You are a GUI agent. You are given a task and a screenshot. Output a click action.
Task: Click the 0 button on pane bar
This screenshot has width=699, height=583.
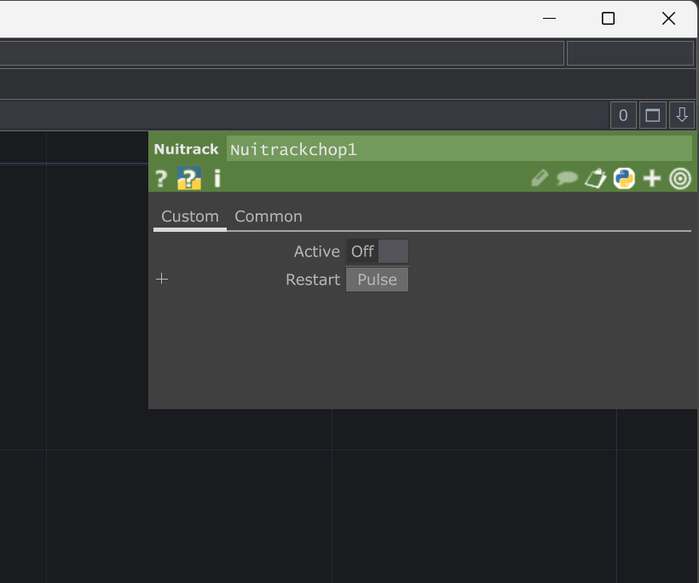click(623, 115)
